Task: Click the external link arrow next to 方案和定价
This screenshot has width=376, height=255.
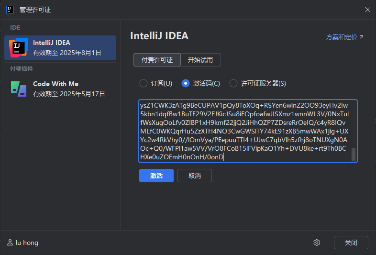Action: 361,37
